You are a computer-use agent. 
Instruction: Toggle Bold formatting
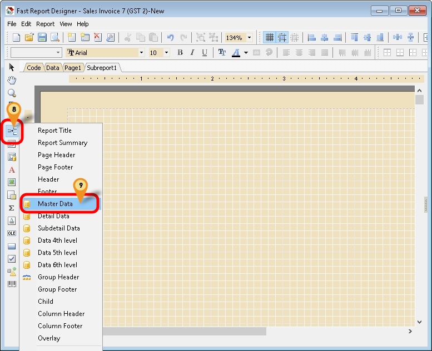click(180, 53)
